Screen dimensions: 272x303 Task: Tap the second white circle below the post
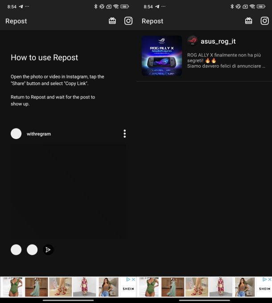point(32,250)
